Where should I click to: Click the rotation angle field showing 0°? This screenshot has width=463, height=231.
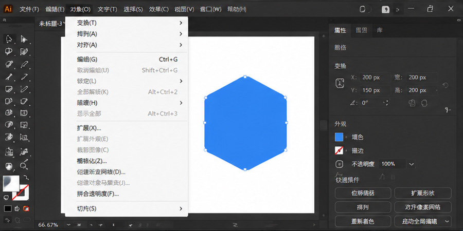click(370, 103)
